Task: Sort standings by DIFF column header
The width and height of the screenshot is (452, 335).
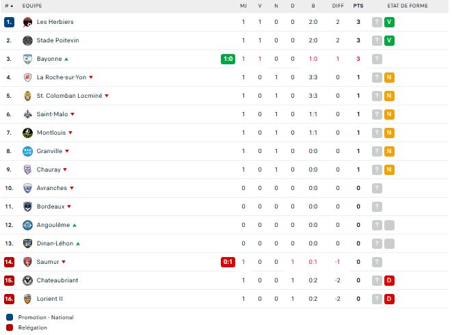Action: coord(338,5)
